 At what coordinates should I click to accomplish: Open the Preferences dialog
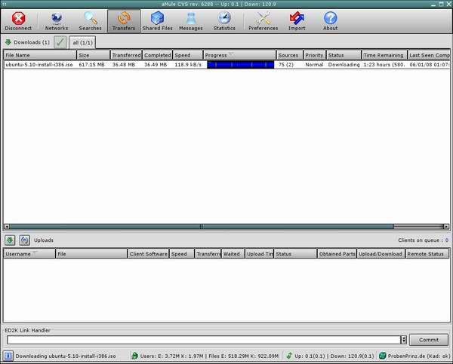click(263, 21)
